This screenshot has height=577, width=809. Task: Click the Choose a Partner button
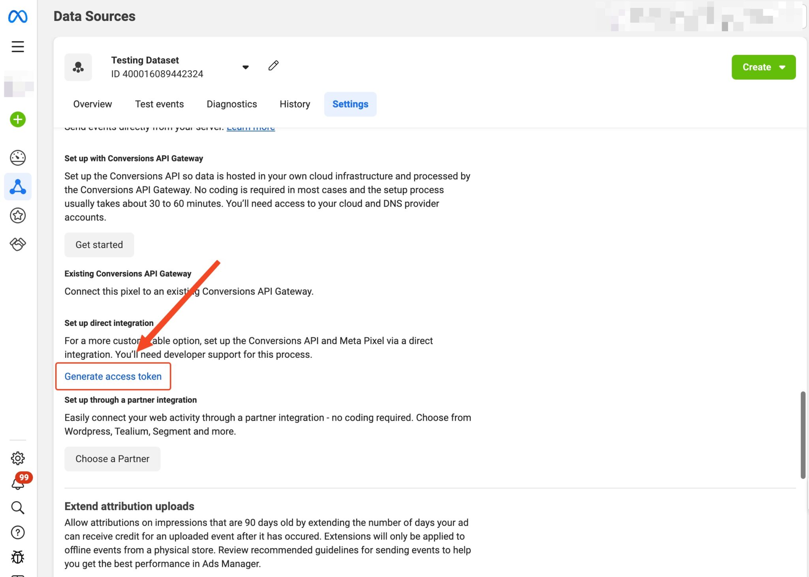112,459
